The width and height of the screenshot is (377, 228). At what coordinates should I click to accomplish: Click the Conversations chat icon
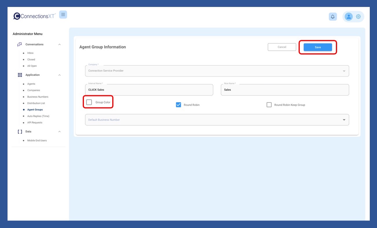point(20,44)
